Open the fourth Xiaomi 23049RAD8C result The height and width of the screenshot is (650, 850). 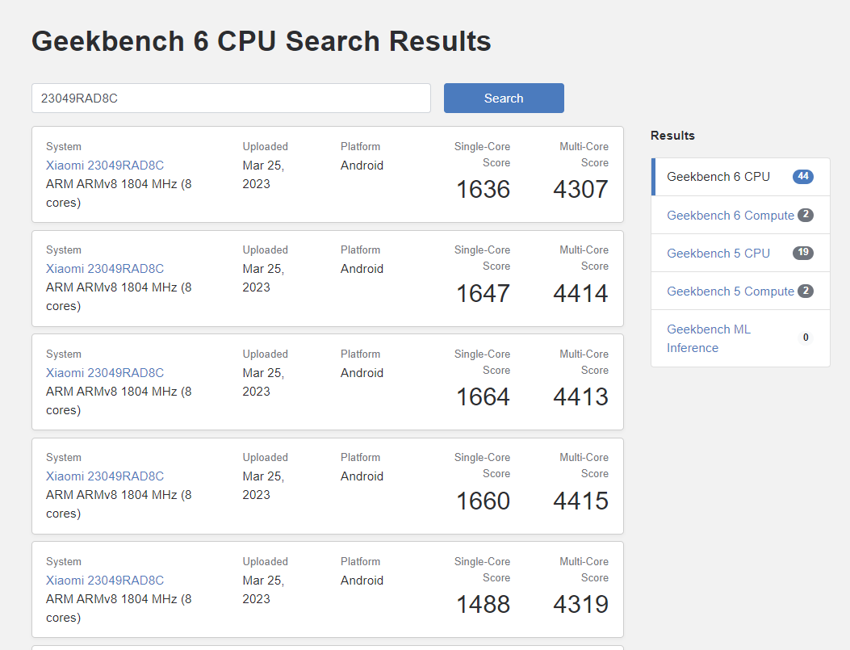pos(104,476)
